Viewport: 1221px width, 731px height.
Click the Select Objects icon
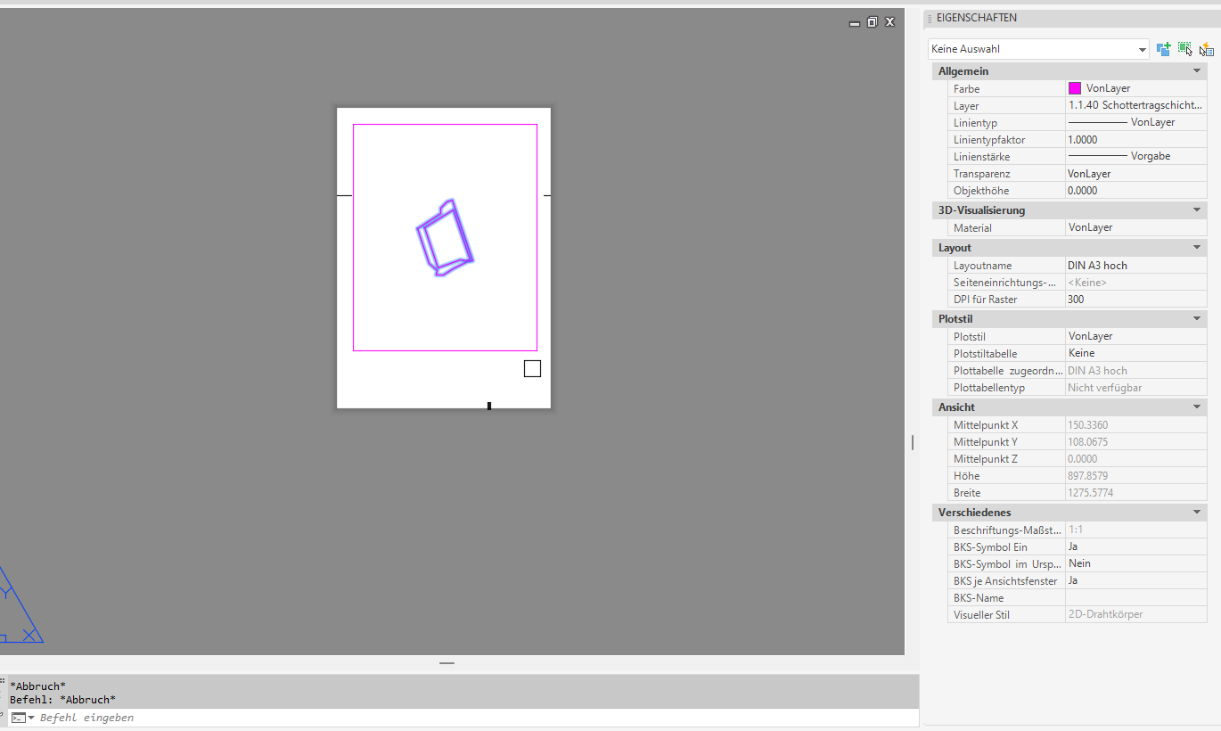coord(1184,49)
